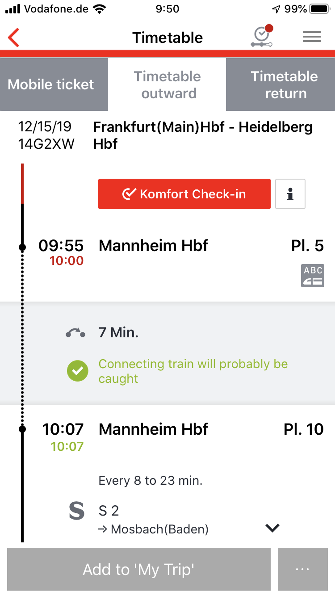The width and height of the screenshot is (335, 596).
Task: Expand the S 2 Mosbach(Baden) details chevron
Action: 272,528
